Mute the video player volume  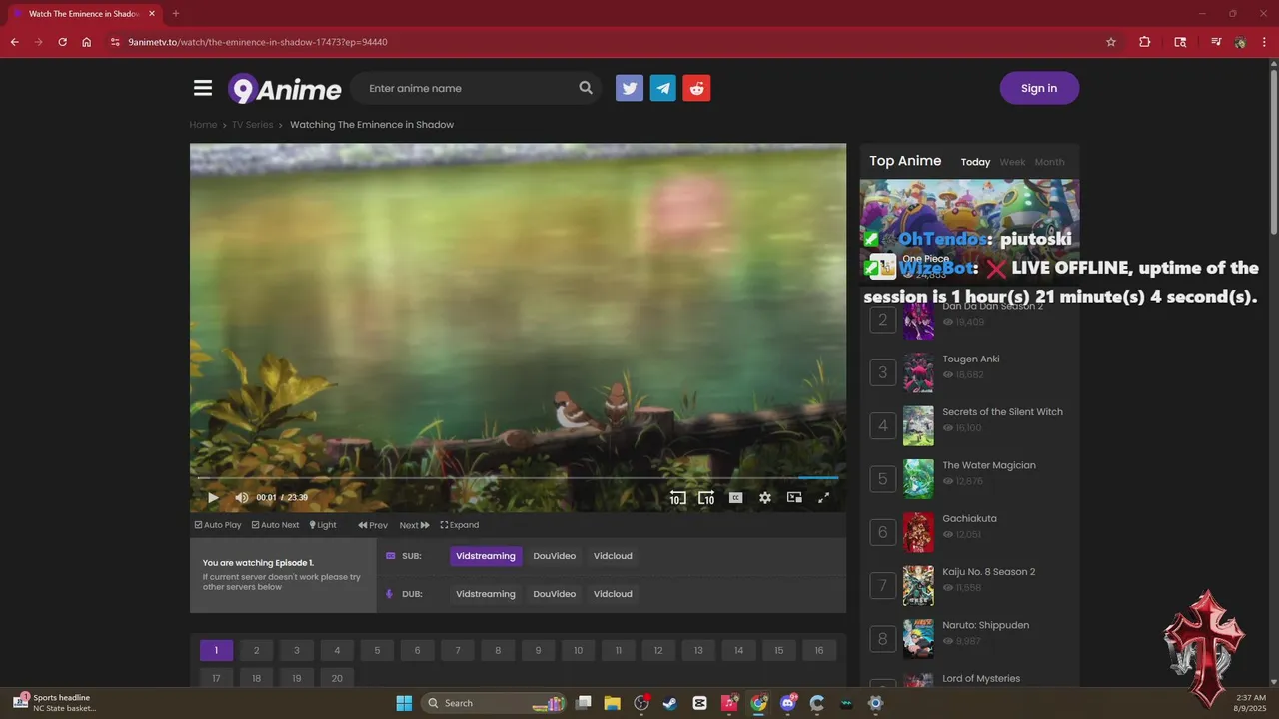click(241, 497)
